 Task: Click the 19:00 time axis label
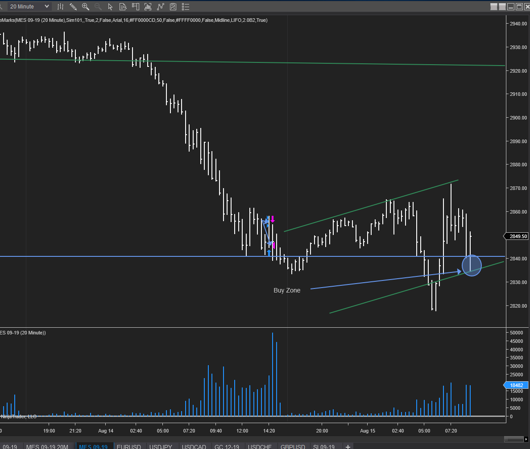[49, 431]
